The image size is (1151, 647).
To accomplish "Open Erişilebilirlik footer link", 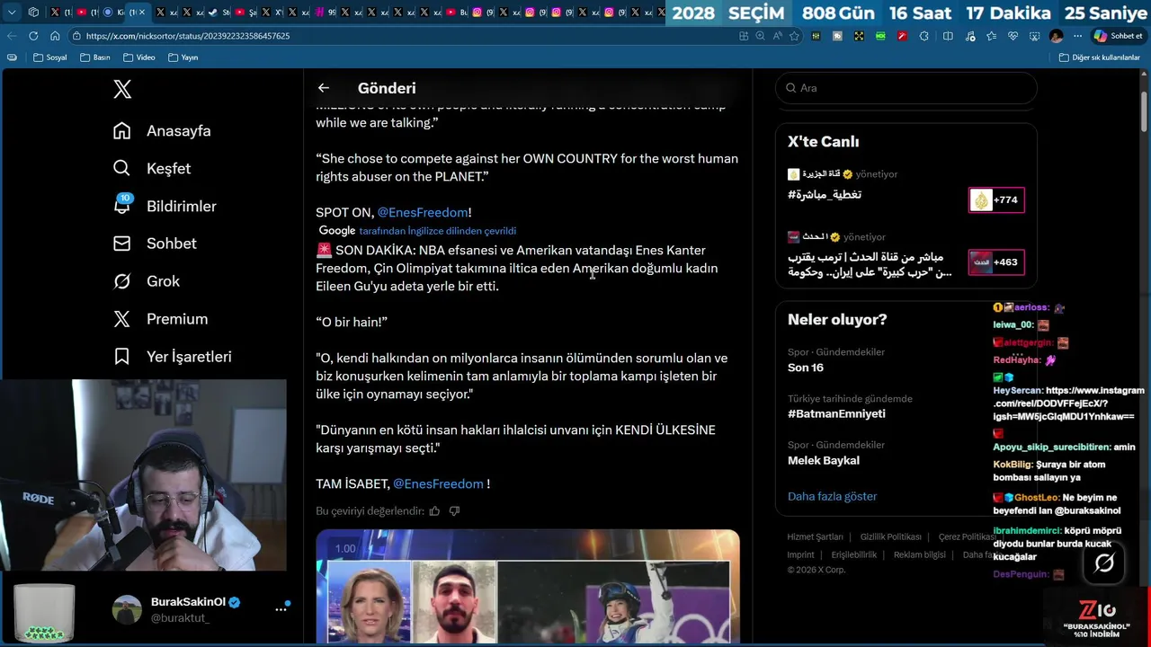I will click(x=853, y=554).
